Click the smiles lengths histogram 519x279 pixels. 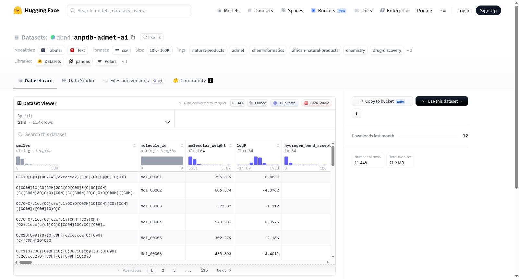(x=37, y=161)
